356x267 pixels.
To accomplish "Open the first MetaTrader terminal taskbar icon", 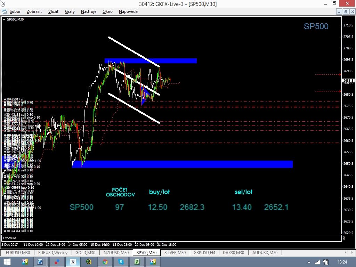I will (25, 262).
